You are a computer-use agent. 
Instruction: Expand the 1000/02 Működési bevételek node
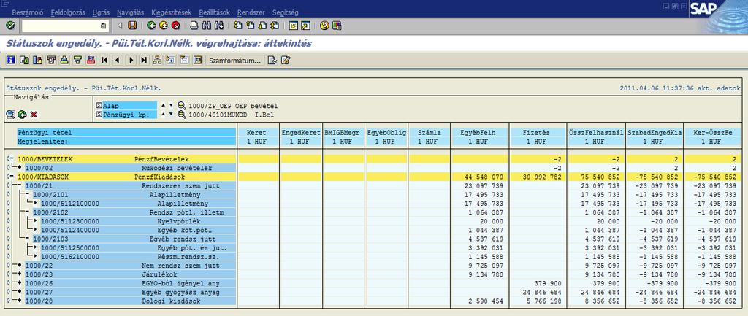(x=19, y=168)
